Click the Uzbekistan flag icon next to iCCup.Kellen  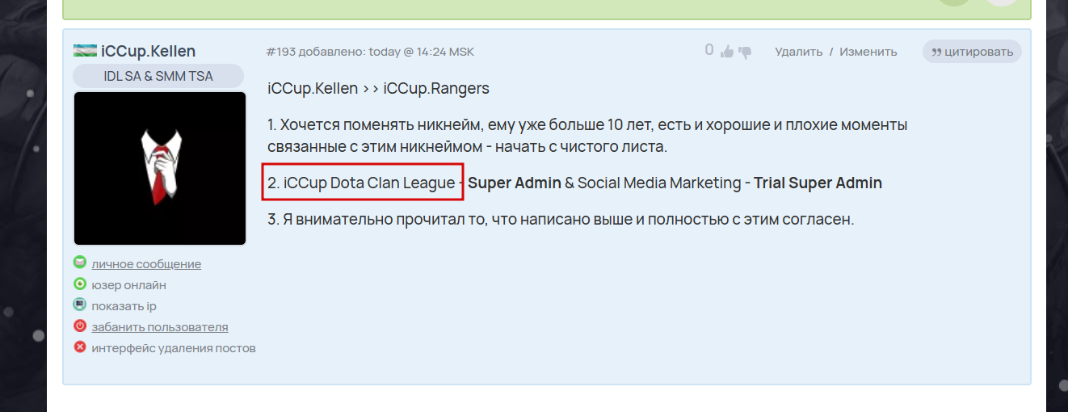(85, 51)
